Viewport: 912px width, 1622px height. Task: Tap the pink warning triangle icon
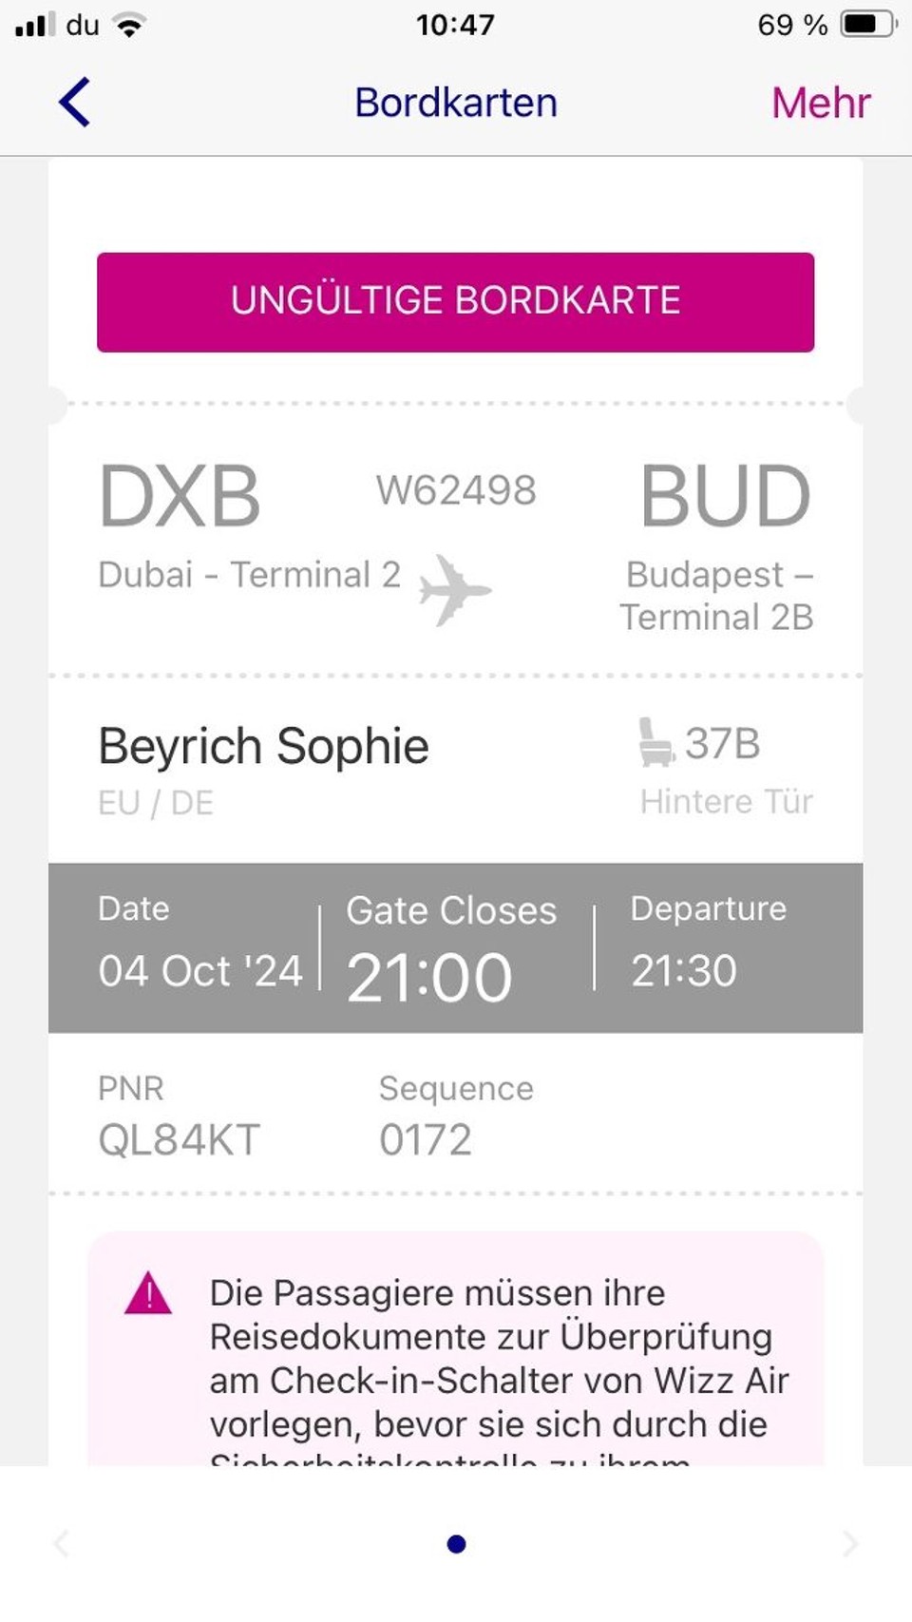coord(148,1294)
